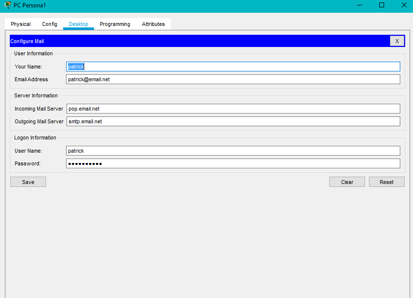Save the mail configuration

point(28,182)
